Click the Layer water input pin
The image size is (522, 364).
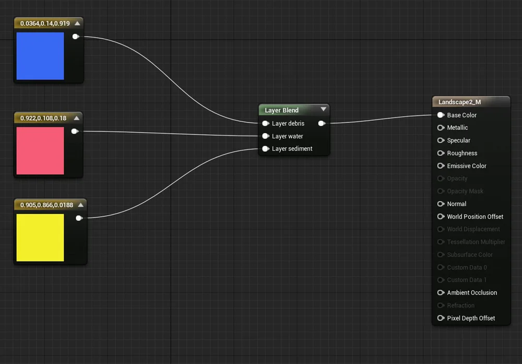pos(266,136)
